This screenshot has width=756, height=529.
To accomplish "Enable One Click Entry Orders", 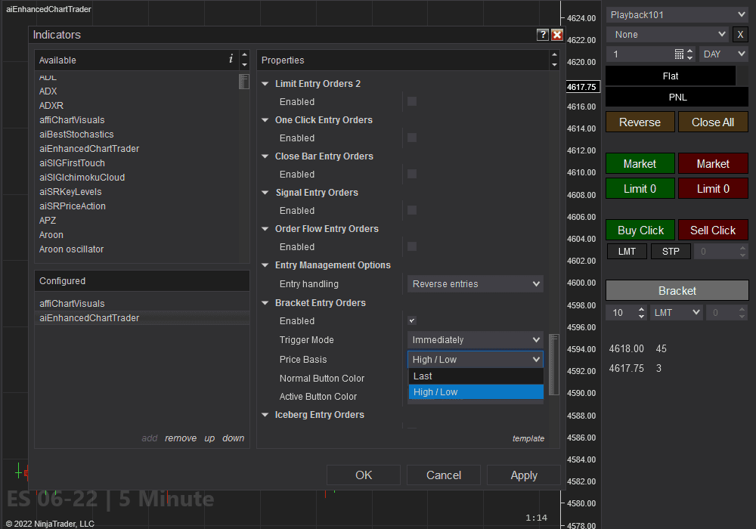I will (x=411, y=138).
